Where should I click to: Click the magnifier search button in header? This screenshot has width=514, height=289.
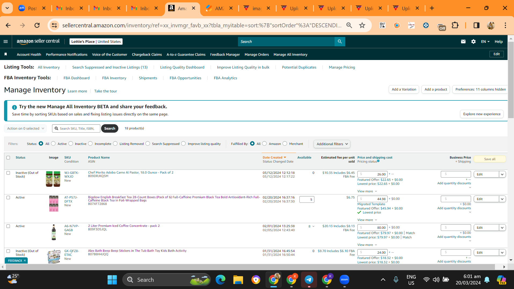[340, 42]
